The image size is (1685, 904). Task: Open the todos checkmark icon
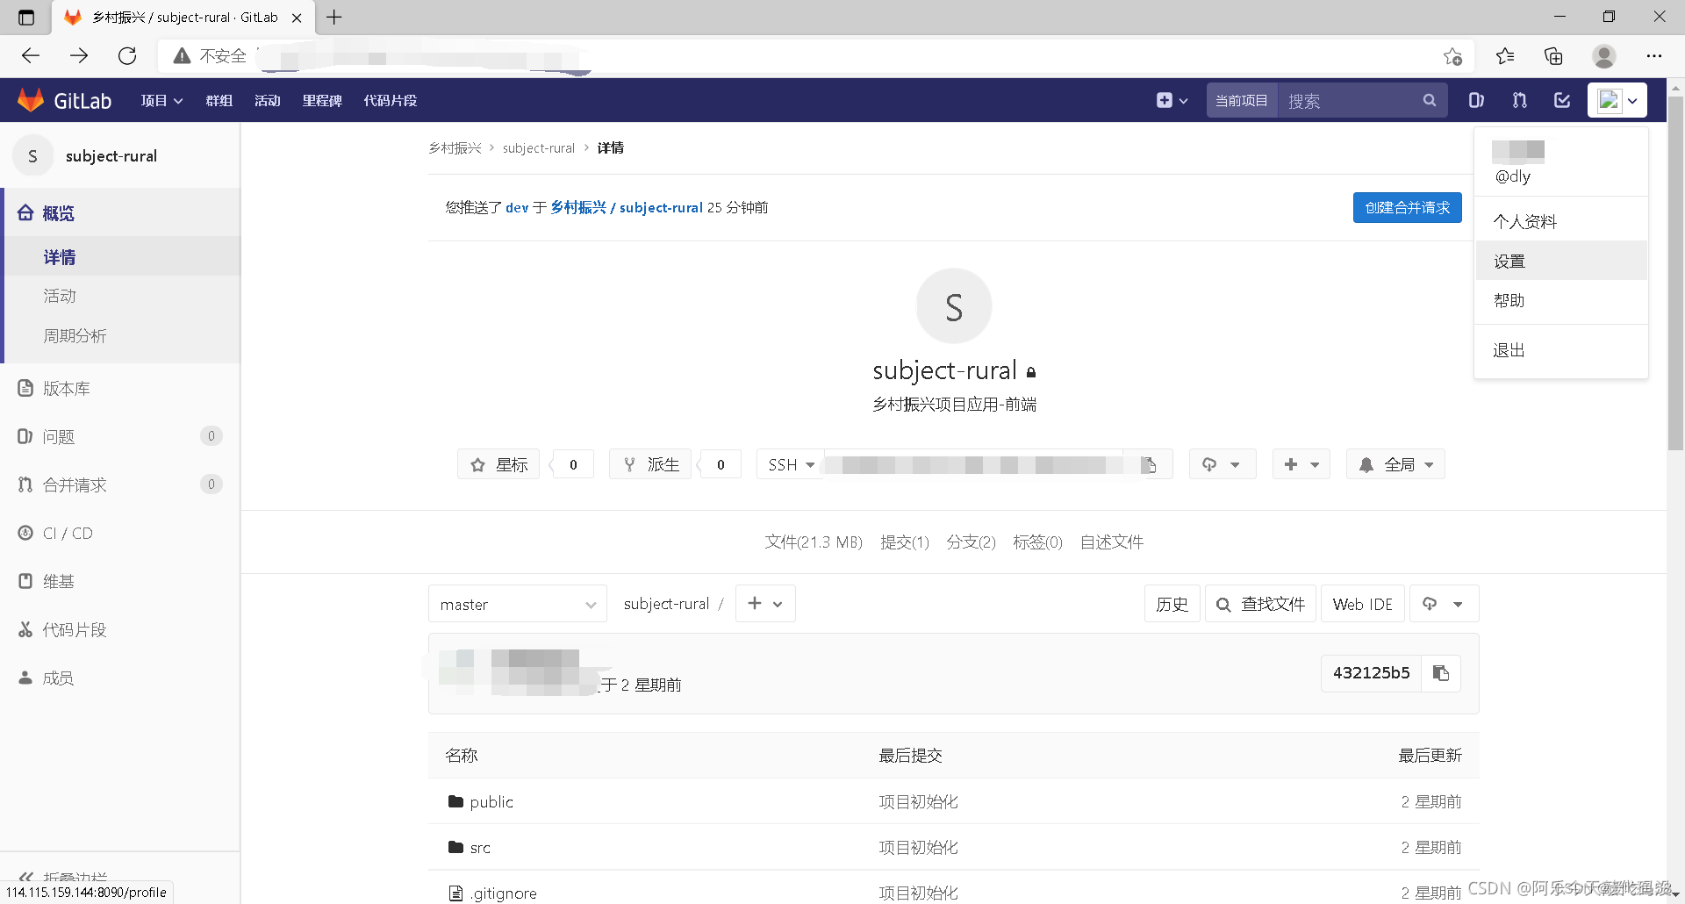point(1561,100)
